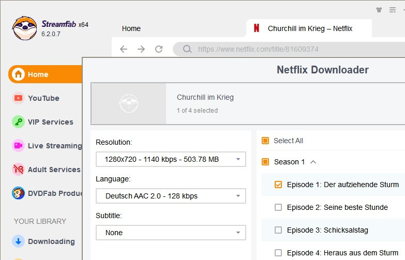This screenshot has height=260, width=405.
Task: Toggle the Select All checkbox
Action: click(265, 141)
